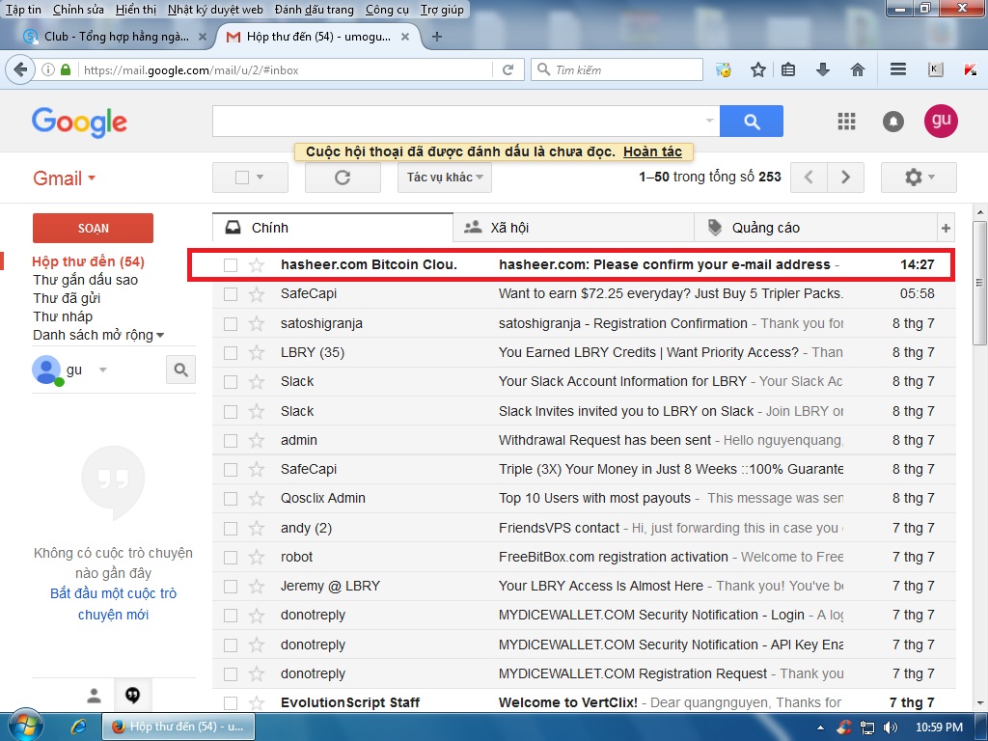Star the LBRY (35) email

pos(257,352)
